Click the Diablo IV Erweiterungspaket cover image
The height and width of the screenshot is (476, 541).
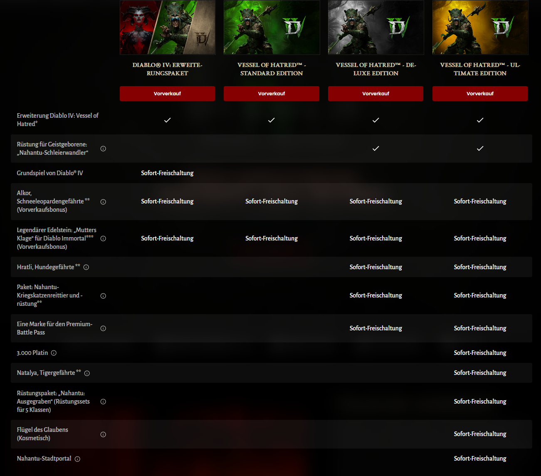coord(167,27)
